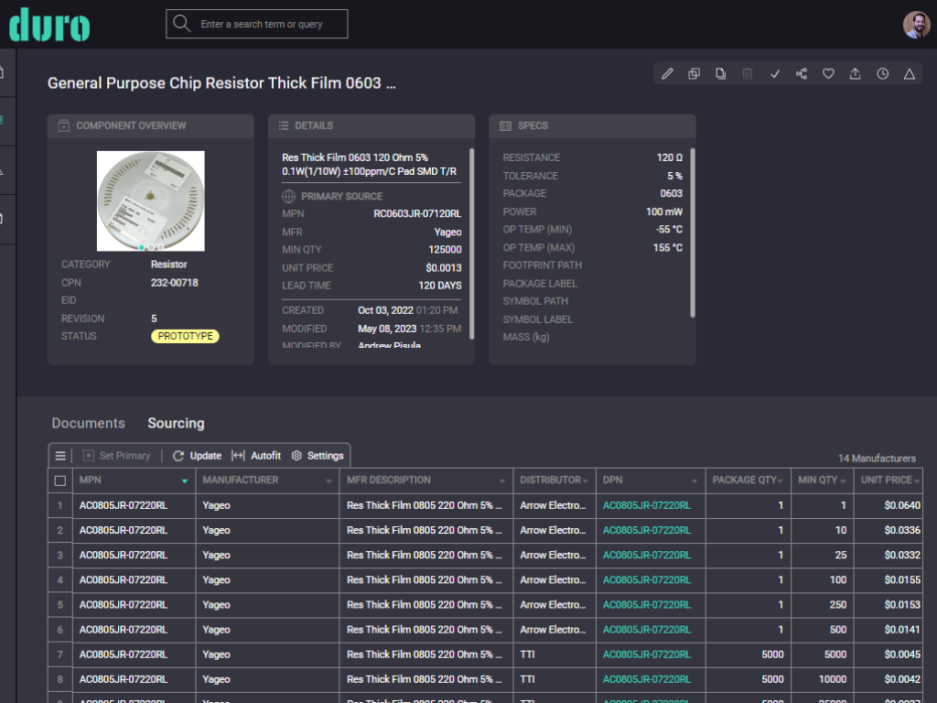Click the Specs panel icon
This screenshot has width=937, height=703.
pyautogui.click(x=505, y=125)
